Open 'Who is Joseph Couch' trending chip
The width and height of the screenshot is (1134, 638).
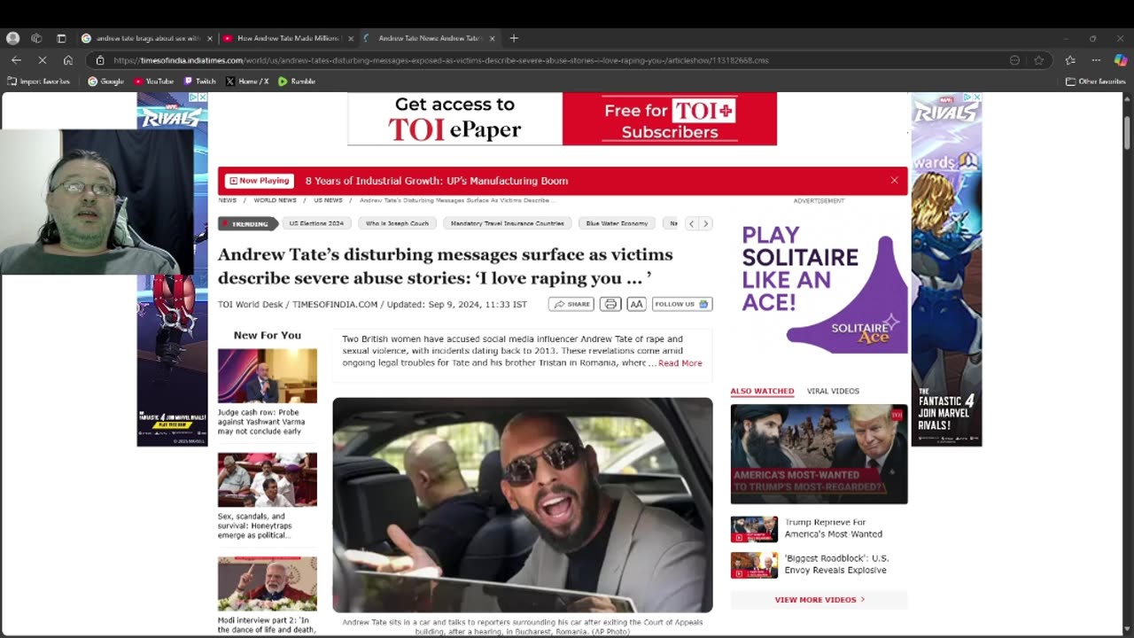(x=397, y=223)
